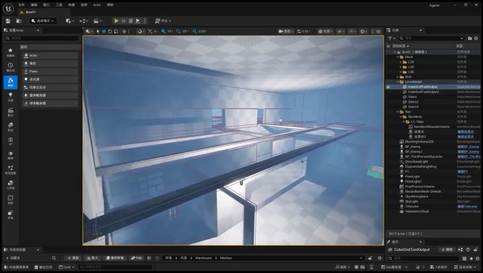This screenshot has height=273, width=483.
Task: Open the Blueprints toolbar dropdown
Action: 83,21
